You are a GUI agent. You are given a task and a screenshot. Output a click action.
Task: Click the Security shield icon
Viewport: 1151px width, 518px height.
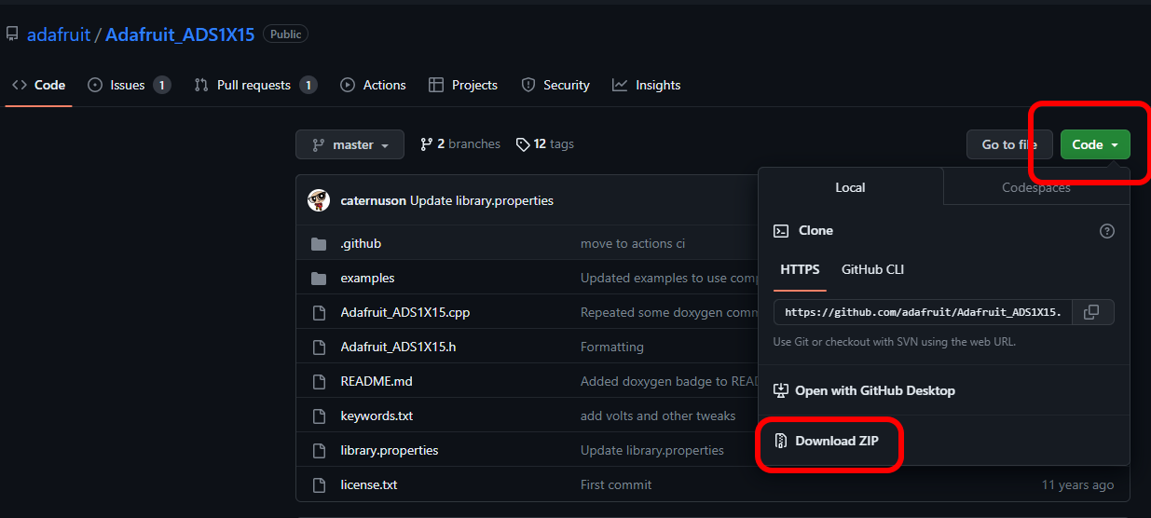point(528,85)
